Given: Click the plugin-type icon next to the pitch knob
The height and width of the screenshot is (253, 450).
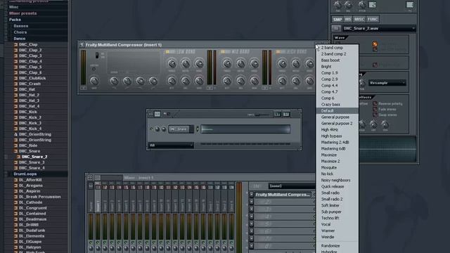Looking at the screenshot, I should pyautogui.click(x=372, y=5).
